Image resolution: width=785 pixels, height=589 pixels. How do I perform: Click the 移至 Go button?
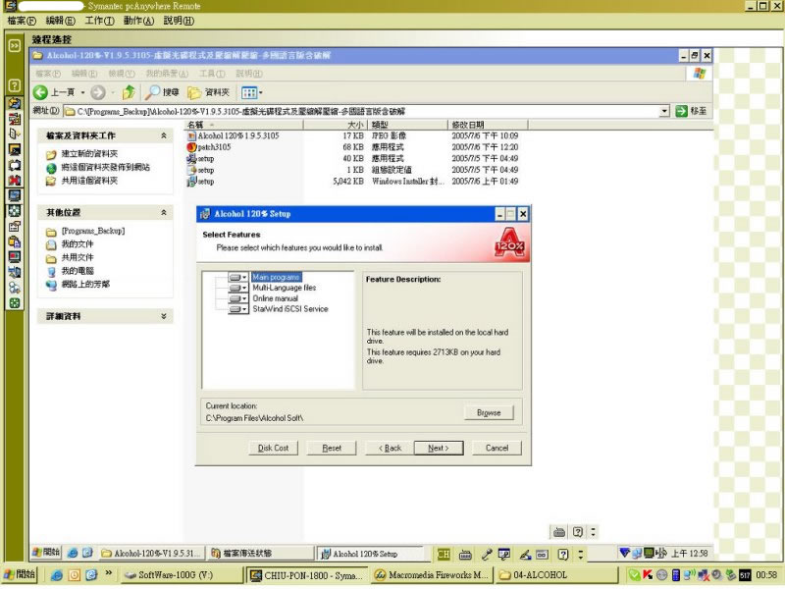691,111
